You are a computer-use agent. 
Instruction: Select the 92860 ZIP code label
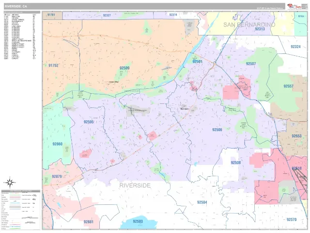[57, 144]
